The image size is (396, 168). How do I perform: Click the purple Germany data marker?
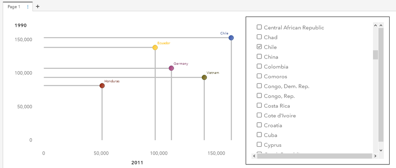pyautogui.click(x=171, y=68)
